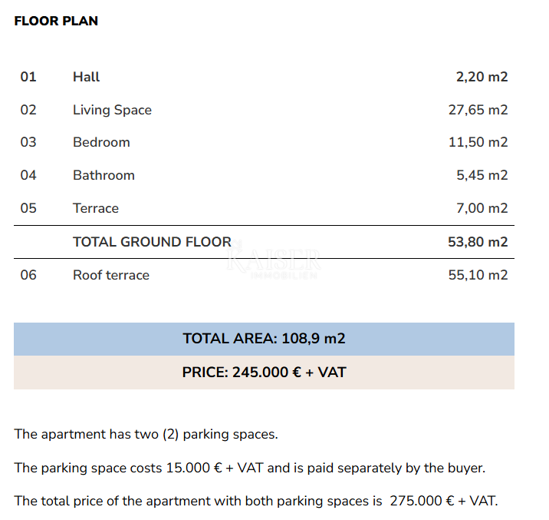Screen dimensions: 549x520
Task: Select the 55,10 m2 roof terrace value
Action: tap(478, 275)
